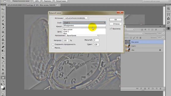Create a new layer icon

tap(157, 89)
